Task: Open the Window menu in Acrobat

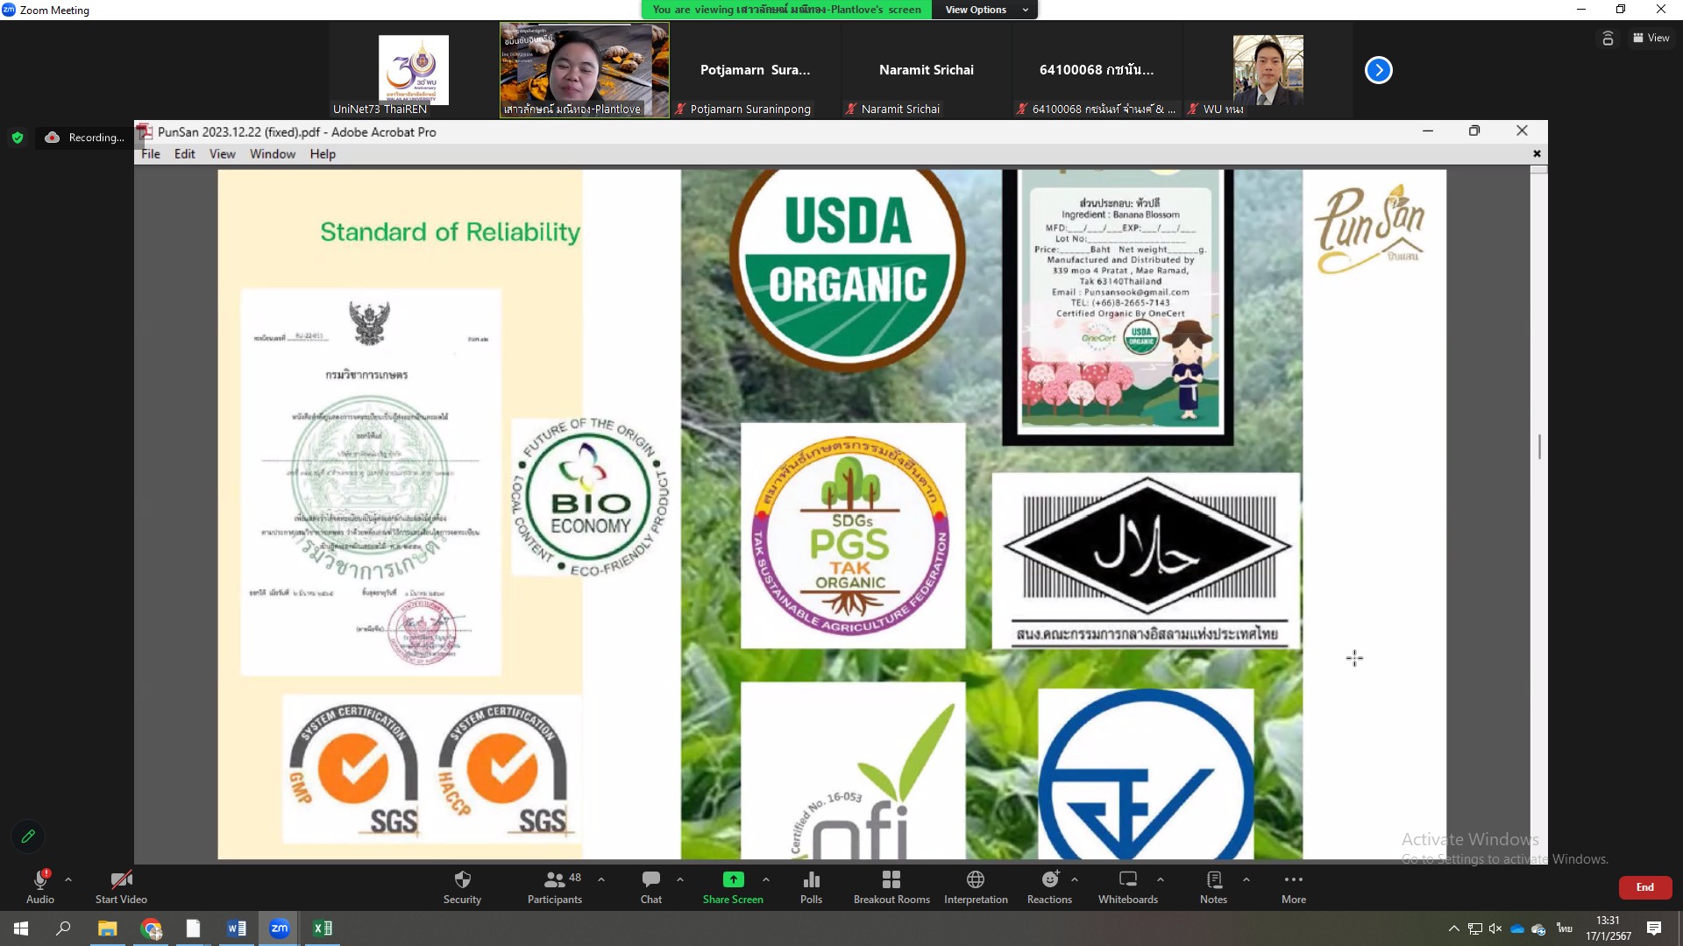Action: click(x=272, y=154)
